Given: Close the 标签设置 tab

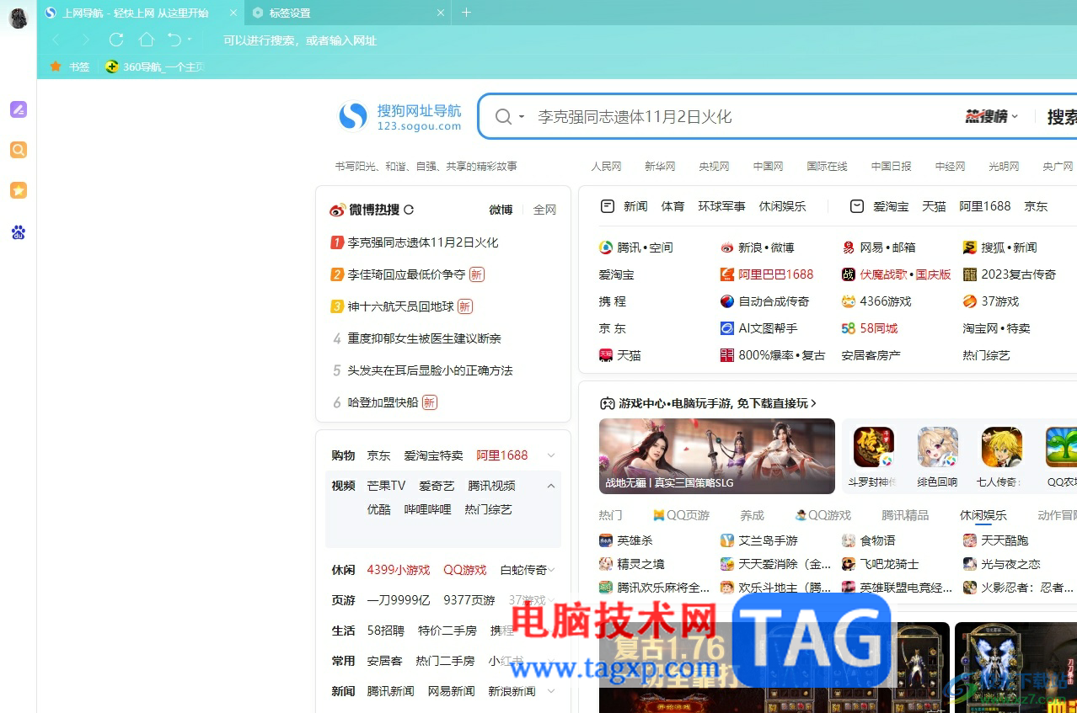Looking at the screenshot, I should tap(440, 13).
